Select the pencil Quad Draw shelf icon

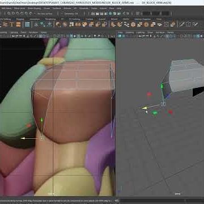coord(195,24)
